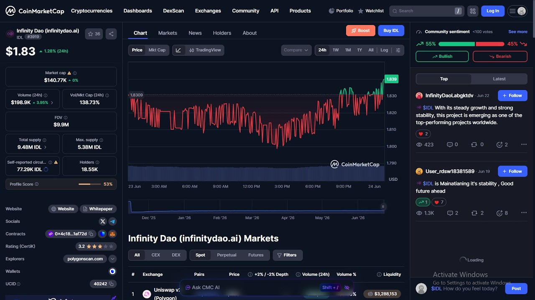Expand Total supply details chevron

tap(45, 147)
